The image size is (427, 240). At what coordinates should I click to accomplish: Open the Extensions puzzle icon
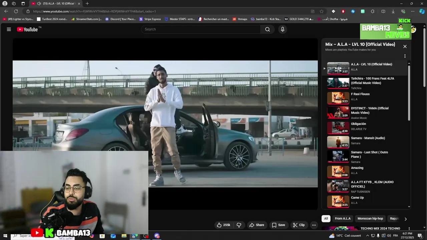(373, 11)
